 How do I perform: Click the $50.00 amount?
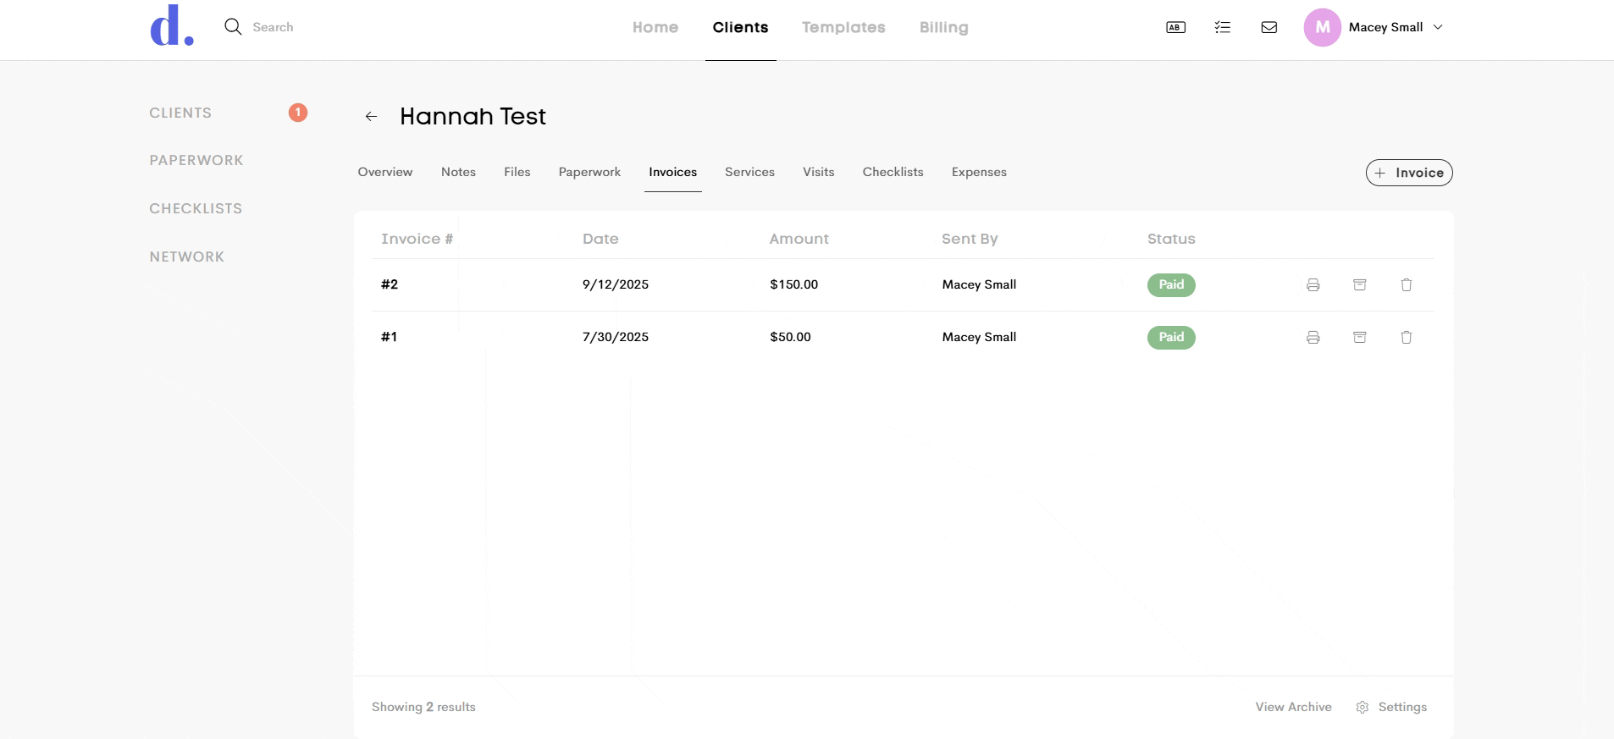coord(790,337)
